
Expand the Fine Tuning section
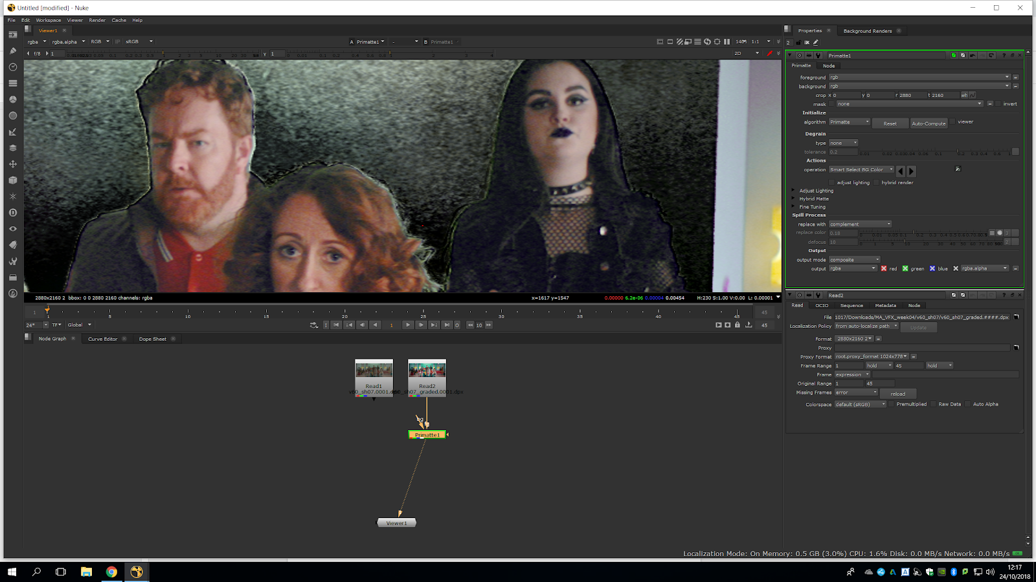click(x=793, y=207)
